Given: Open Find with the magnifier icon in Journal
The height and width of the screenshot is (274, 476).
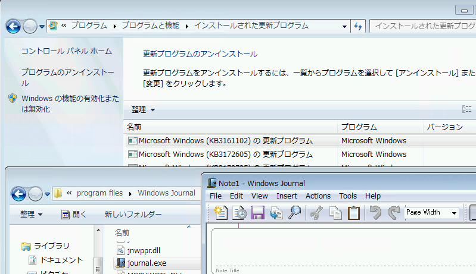Looking at the screenshot, I should point(294,213).
